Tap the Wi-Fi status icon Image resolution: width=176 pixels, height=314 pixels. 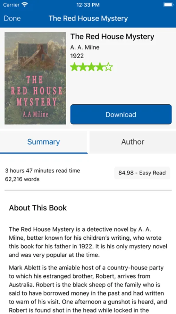[25, 5]
